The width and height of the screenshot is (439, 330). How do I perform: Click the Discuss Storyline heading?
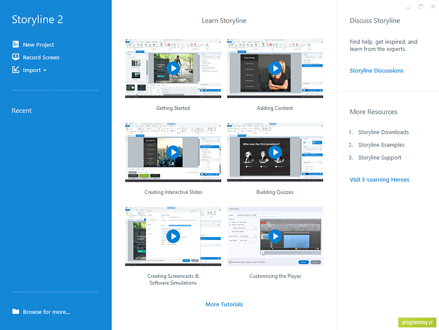pos(375,21)
